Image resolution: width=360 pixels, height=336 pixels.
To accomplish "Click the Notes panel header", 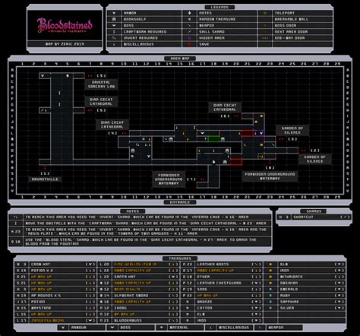I will click(x=133, y=211).
